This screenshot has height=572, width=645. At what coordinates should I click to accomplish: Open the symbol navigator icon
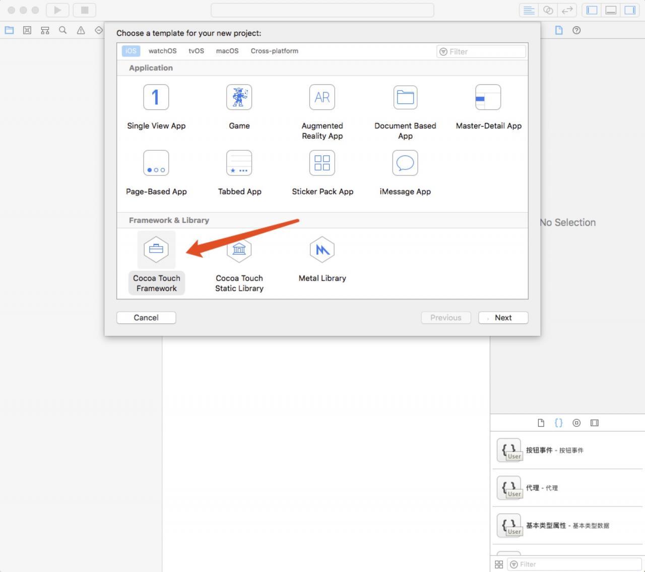coord(45,30)
